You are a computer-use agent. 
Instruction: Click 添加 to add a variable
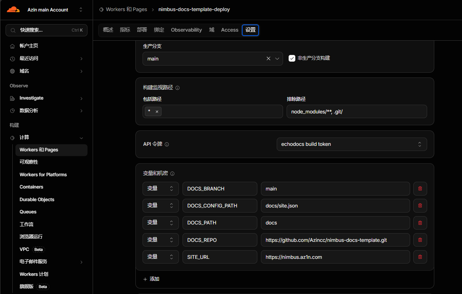tap(151, 279)
